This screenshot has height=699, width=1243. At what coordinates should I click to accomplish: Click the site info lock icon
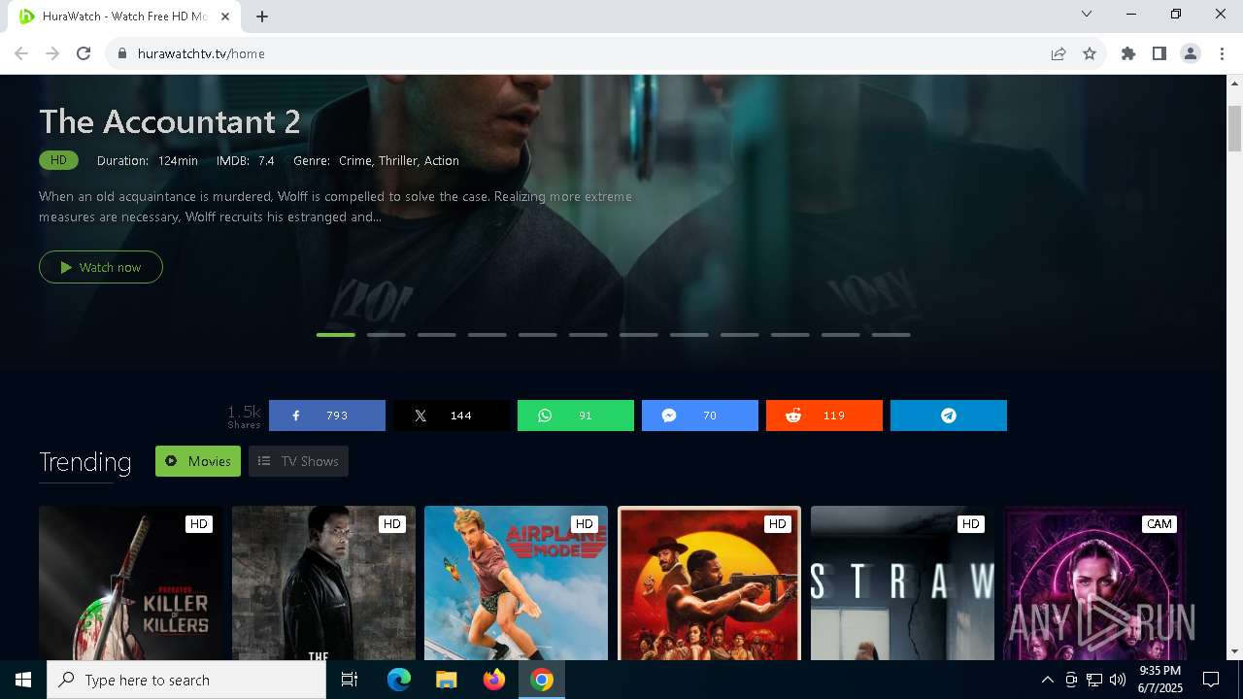(x=122, y=53)
